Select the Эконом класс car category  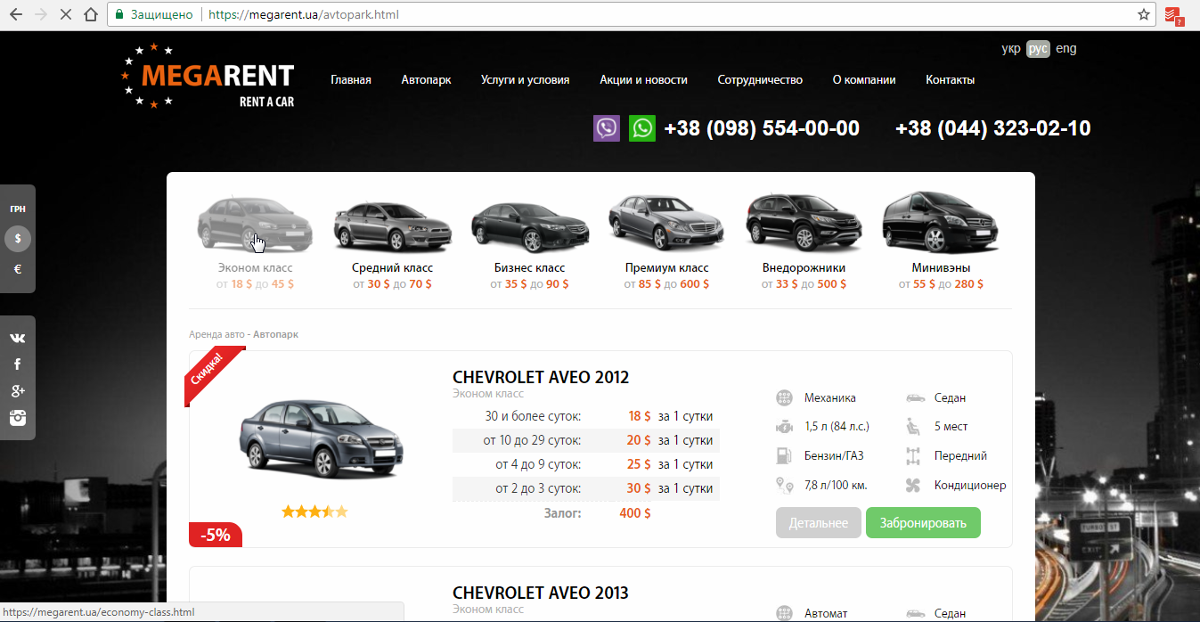click(x=255, y=241)
